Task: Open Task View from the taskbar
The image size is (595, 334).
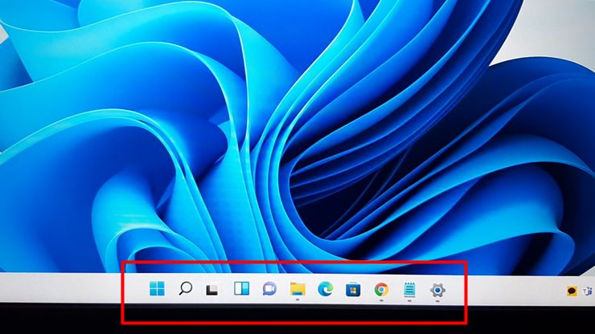Action: [212, 290]
